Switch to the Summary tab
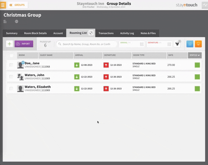The height and width of the screenshot is (165, 208). [12, 33]
